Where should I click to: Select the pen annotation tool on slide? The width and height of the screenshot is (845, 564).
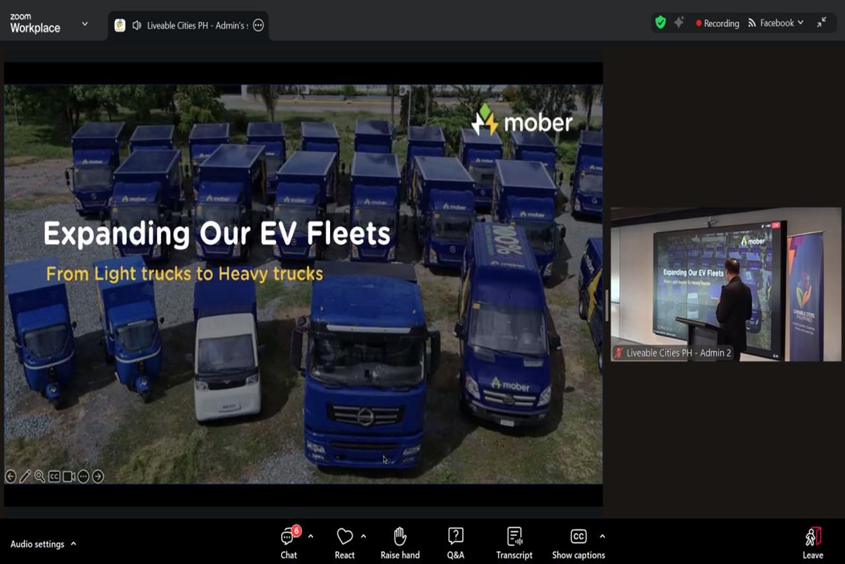tap(25, 476)
